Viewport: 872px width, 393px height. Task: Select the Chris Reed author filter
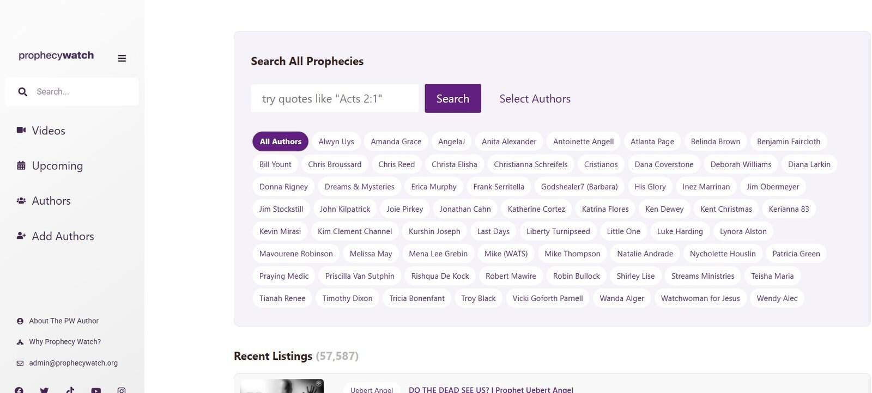(x=396, y=164)
